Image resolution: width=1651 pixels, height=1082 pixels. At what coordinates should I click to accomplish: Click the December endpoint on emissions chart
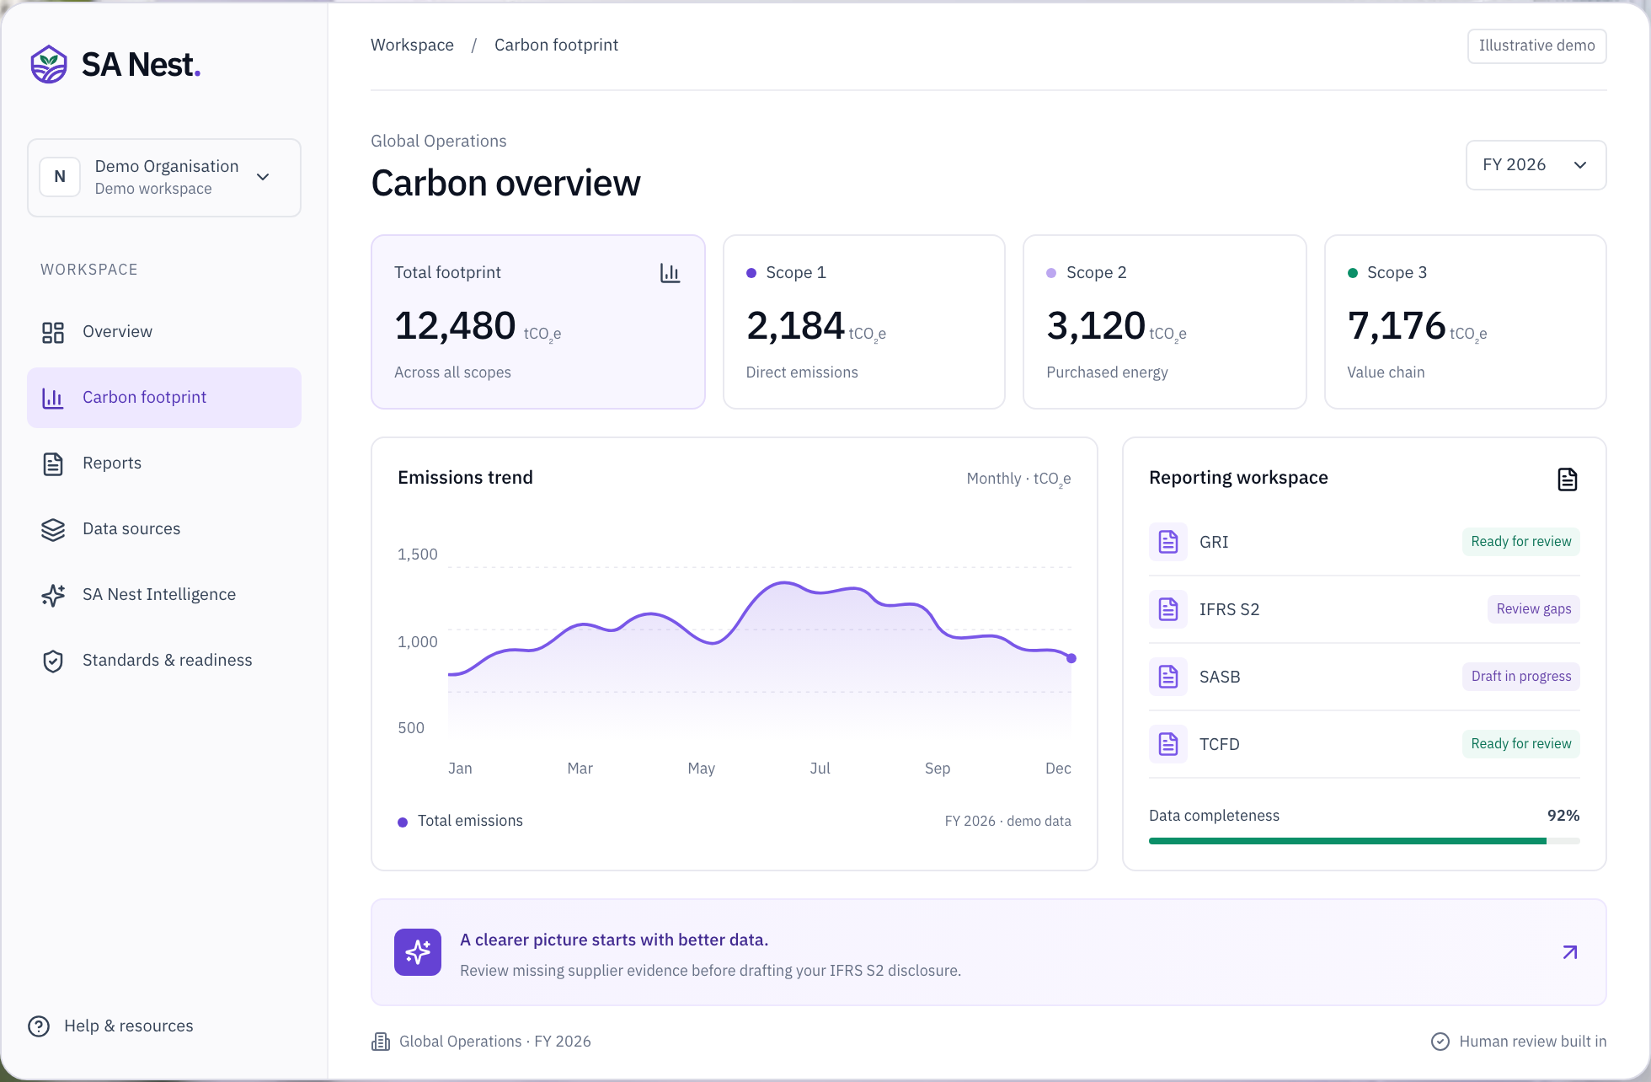(x=1071, y=658)
